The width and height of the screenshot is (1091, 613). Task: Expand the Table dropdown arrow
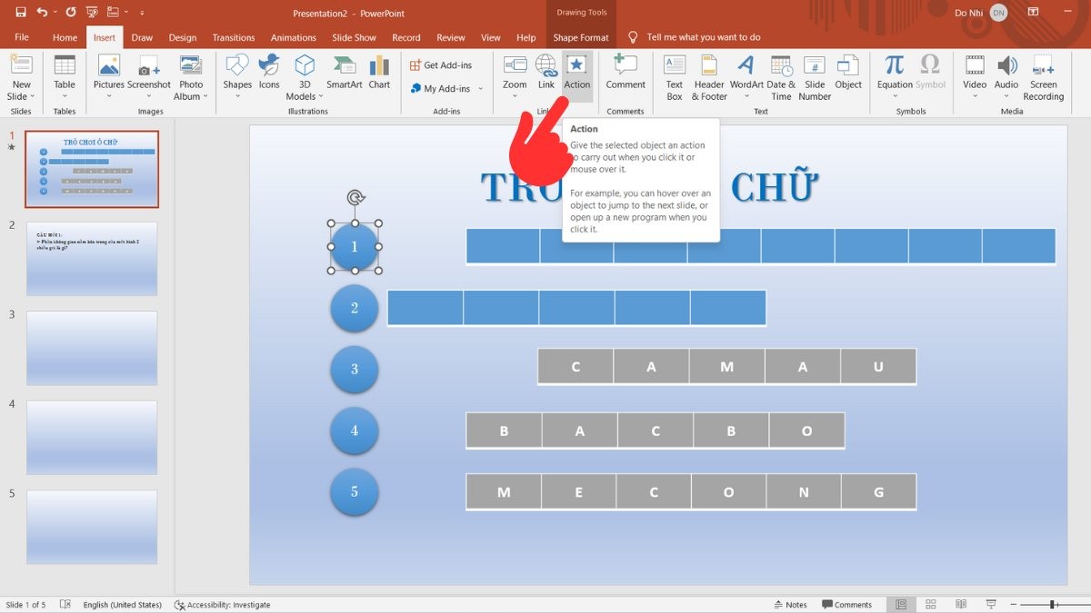click(65, 96)
